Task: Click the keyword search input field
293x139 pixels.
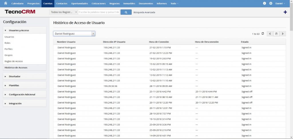Action: pyautogui.click(x=99, y=12)
